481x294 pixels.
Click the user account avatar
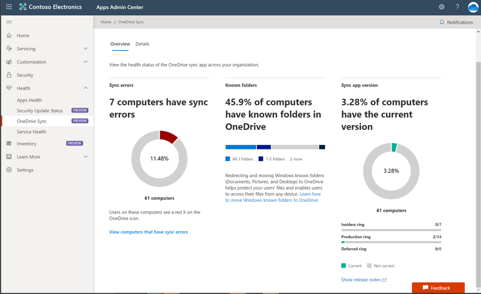473,7
